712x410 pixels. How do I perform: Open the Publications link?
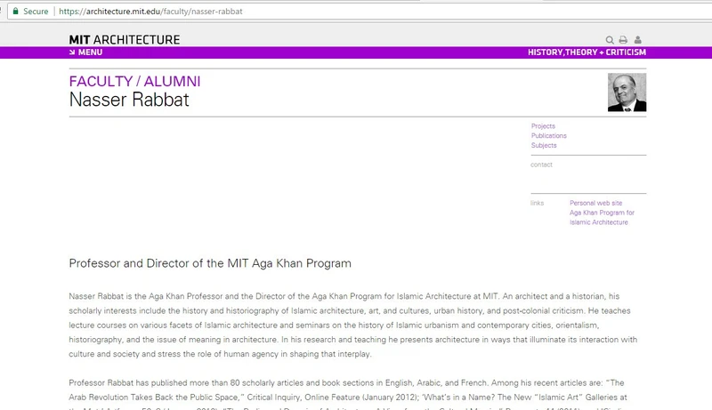coord(549,135)
